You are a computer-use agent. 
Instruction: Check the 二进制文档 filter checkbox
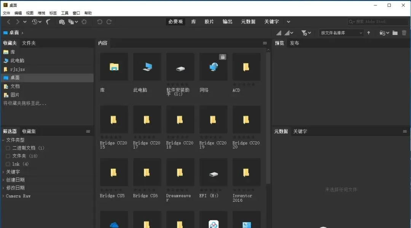(8, 148)
